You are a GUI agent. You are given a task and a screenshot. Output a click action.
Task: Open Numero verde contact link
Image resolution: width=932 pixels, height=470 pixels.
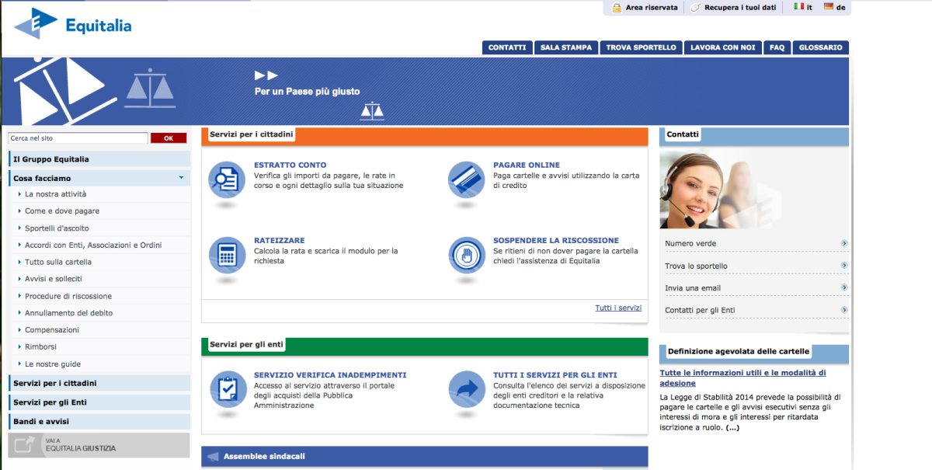point(690,244)
